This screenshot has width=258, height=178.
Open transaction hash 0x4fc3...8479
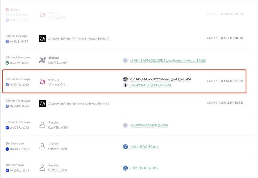click(19, 41)
